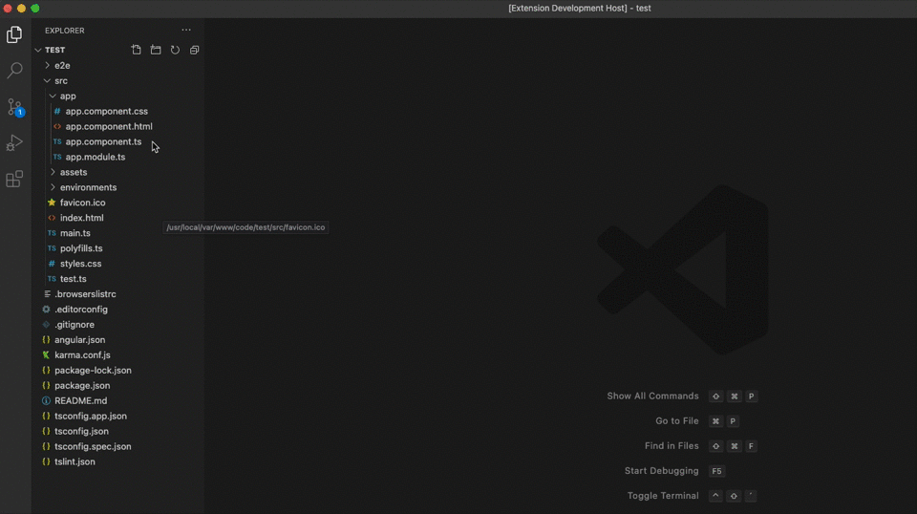Open angular.json file
Viewport: 917px width, 514px height.
click(x=80, y=340)
